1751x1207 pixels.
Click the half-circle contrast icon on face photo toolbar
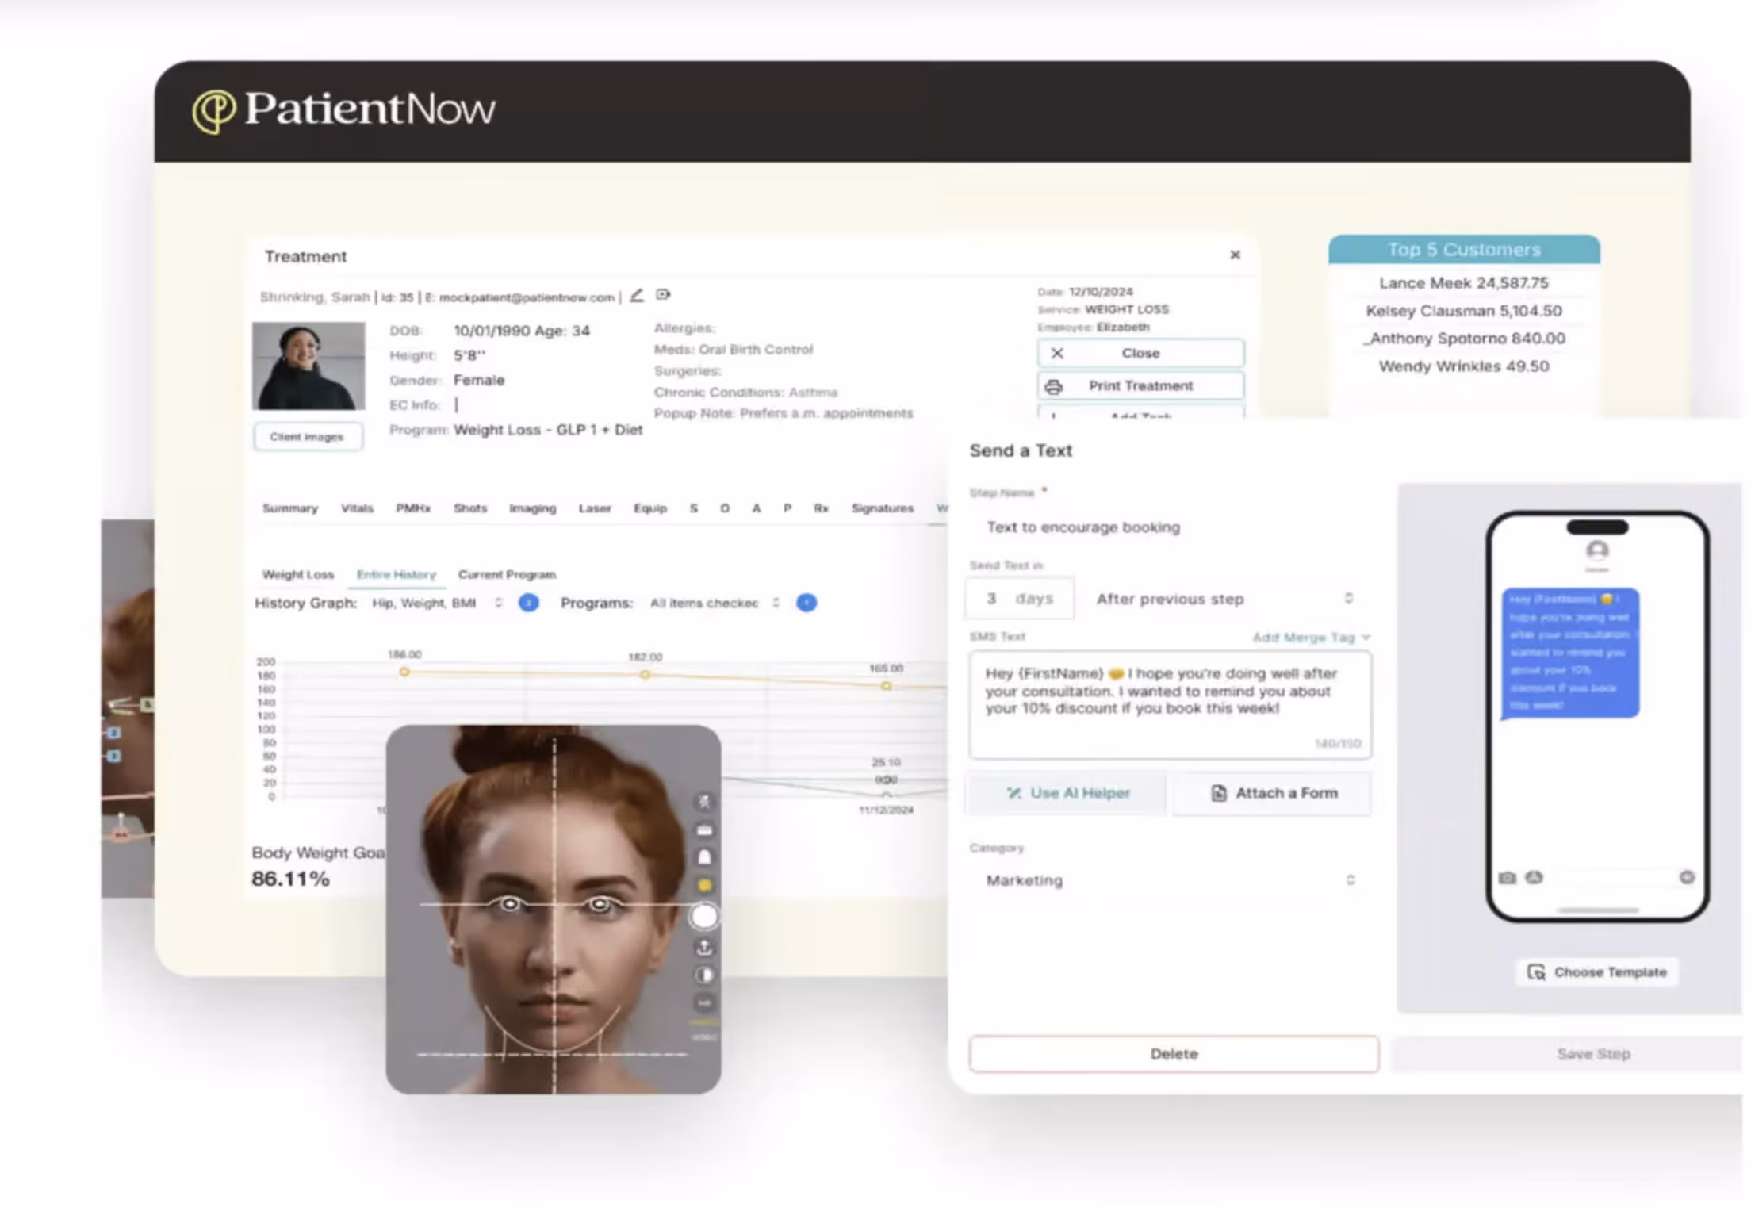(703, 975)
